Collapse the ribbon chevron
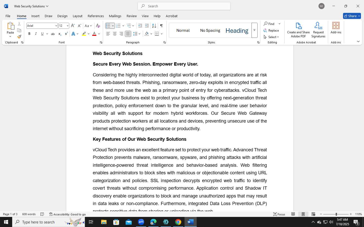Image resolution: width=364 pixels, height=227 pixels. click(358, 42)
